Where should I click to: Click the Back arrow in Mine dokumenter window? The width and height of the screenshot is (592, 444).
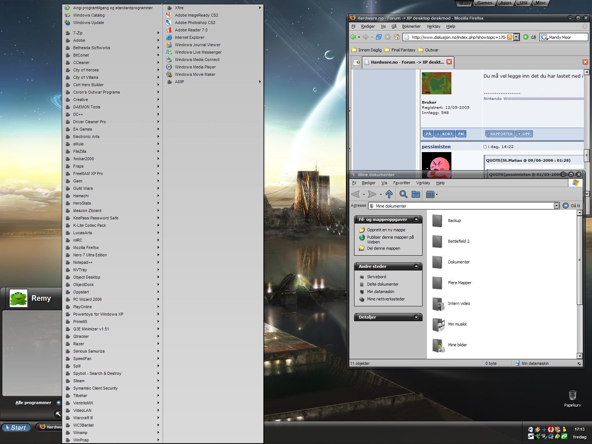[355, 194]
